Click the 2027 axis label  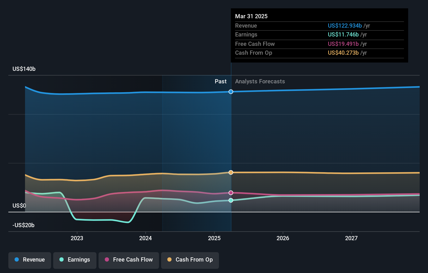tap(351, 238)
